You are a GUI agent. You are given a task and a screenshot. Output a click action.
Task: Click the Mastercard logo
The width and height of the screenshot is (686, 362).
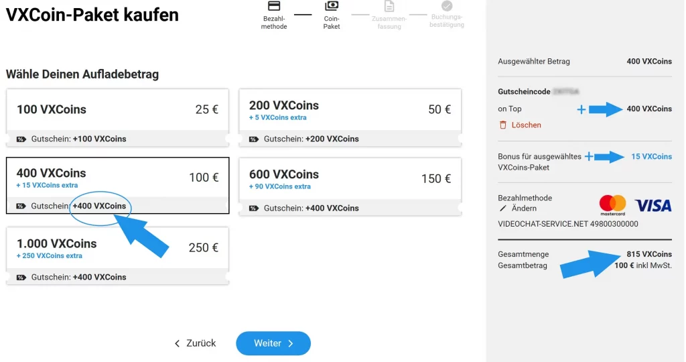[x=612, y=205]
